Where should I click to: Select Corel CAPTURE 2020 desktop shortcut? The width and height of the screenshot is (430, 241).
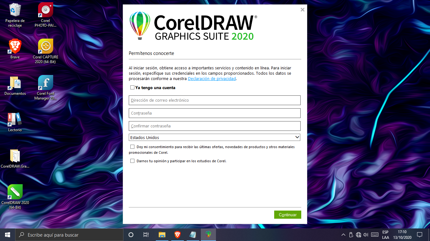pos(46,51)
